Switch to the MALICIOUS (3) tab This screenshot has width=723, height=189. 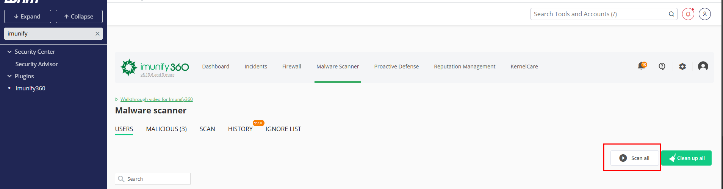pos(166,129)
